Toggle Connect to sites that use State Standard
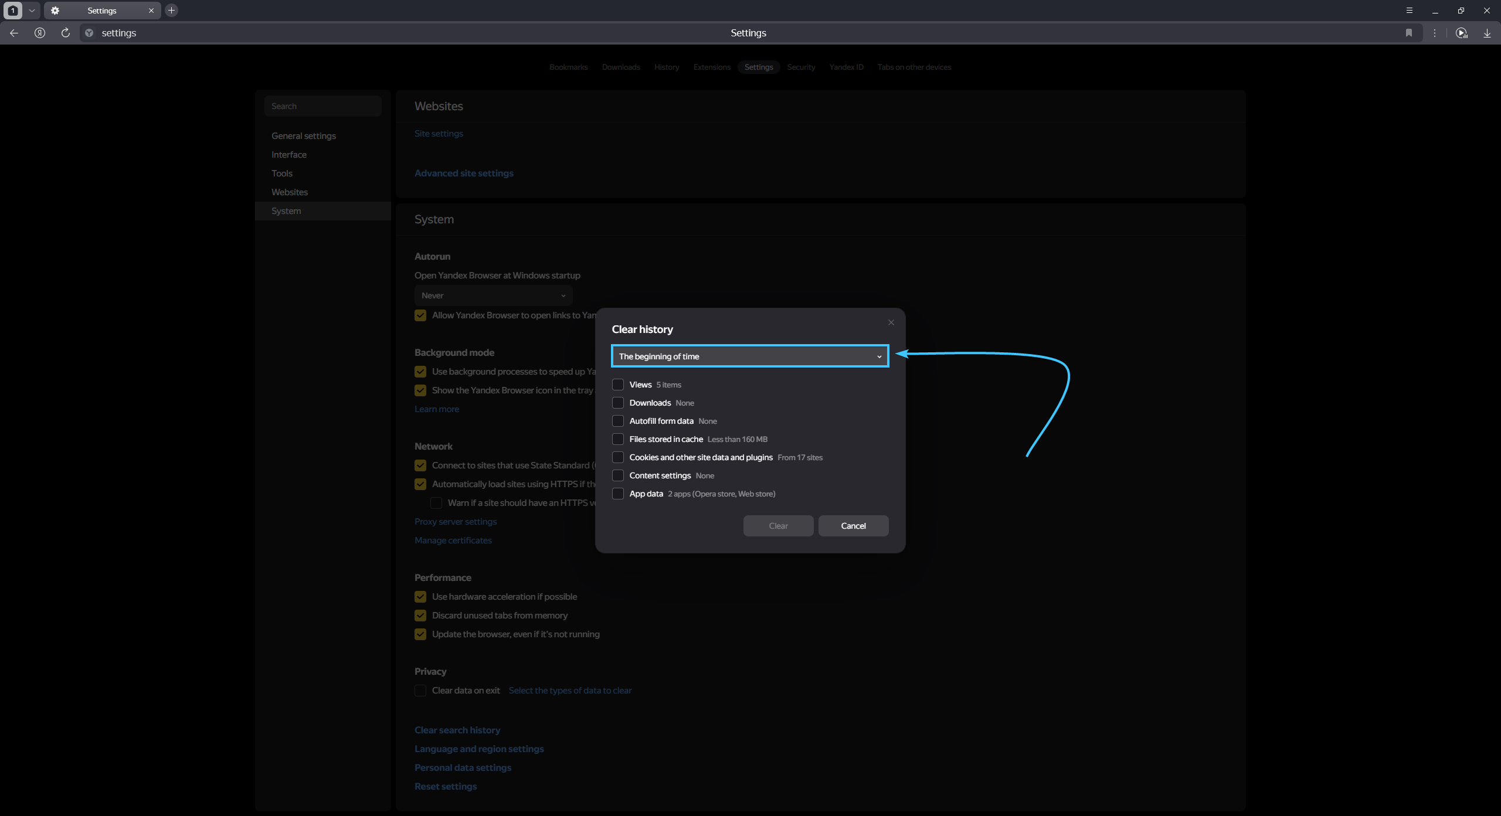The height and width of the screenshot is (816, 1501). click(420, 465)
